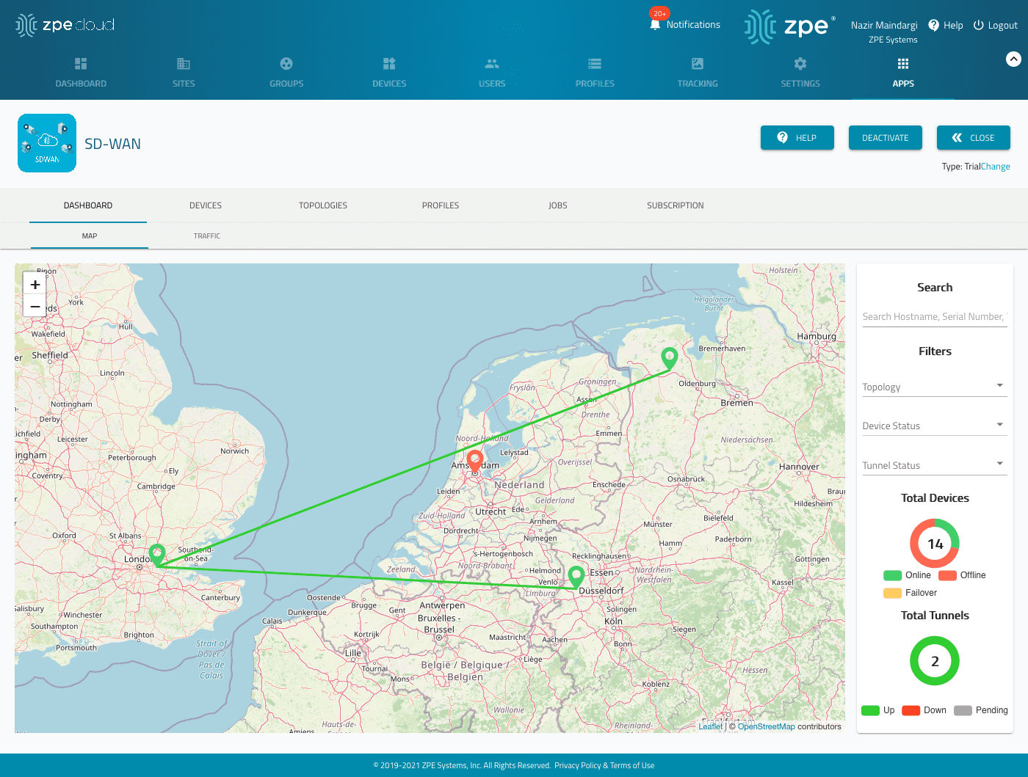Click the Change subscription type link

[x=996, y=167]
